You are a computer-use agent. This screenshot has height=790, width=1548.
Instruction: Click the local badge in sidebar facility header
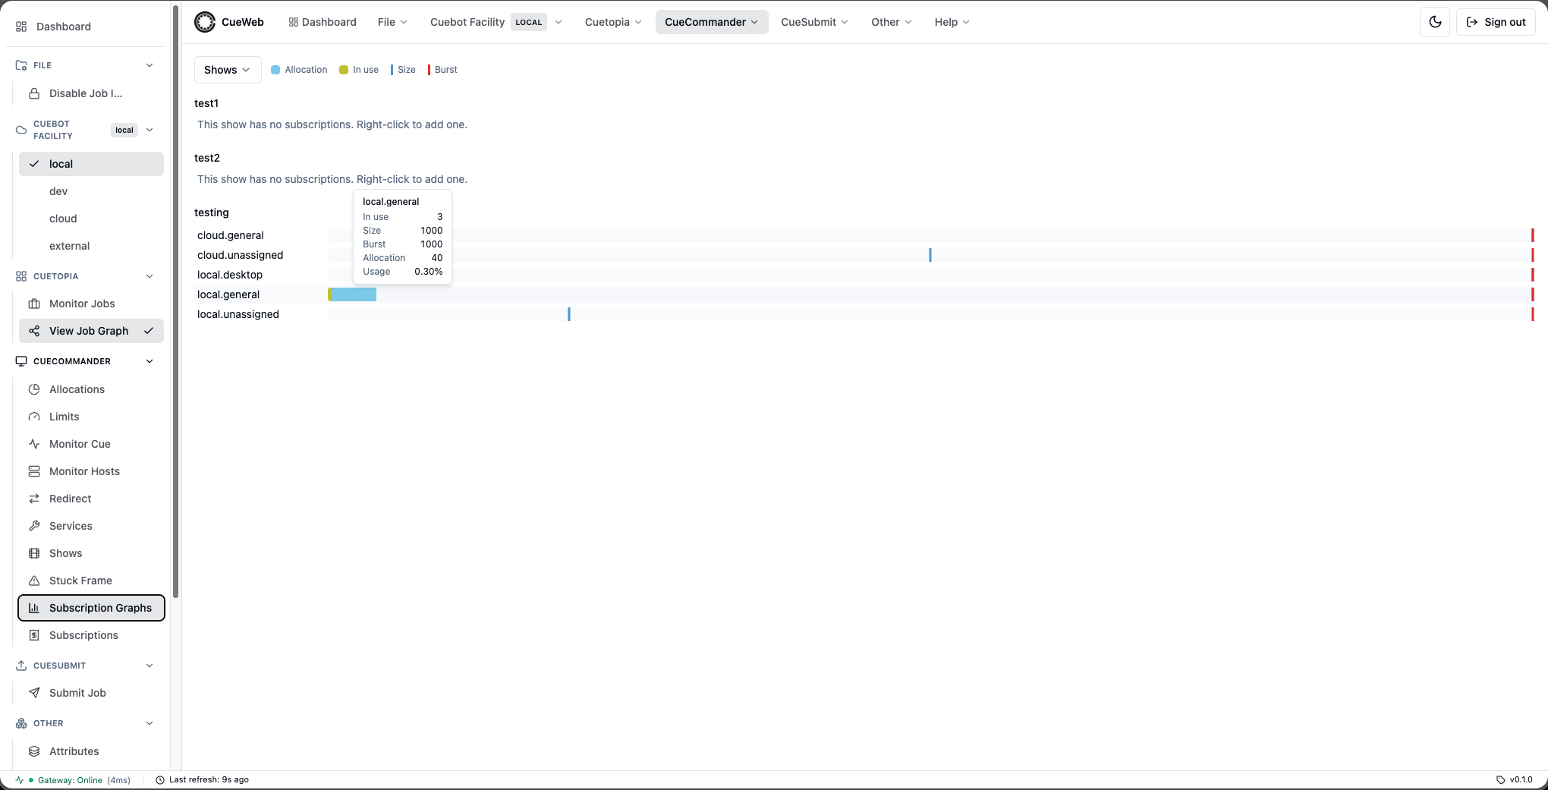click(x=124, y=130)
